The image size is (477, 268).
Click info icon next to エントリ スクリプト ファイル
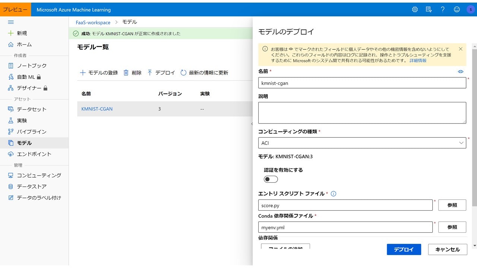pos(334,194)
